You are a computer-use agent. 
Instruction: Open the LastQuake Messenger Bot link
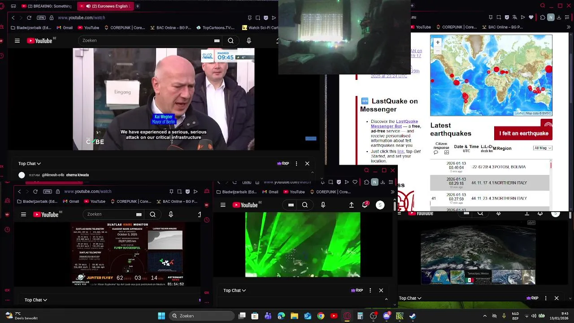click(394, 124)
